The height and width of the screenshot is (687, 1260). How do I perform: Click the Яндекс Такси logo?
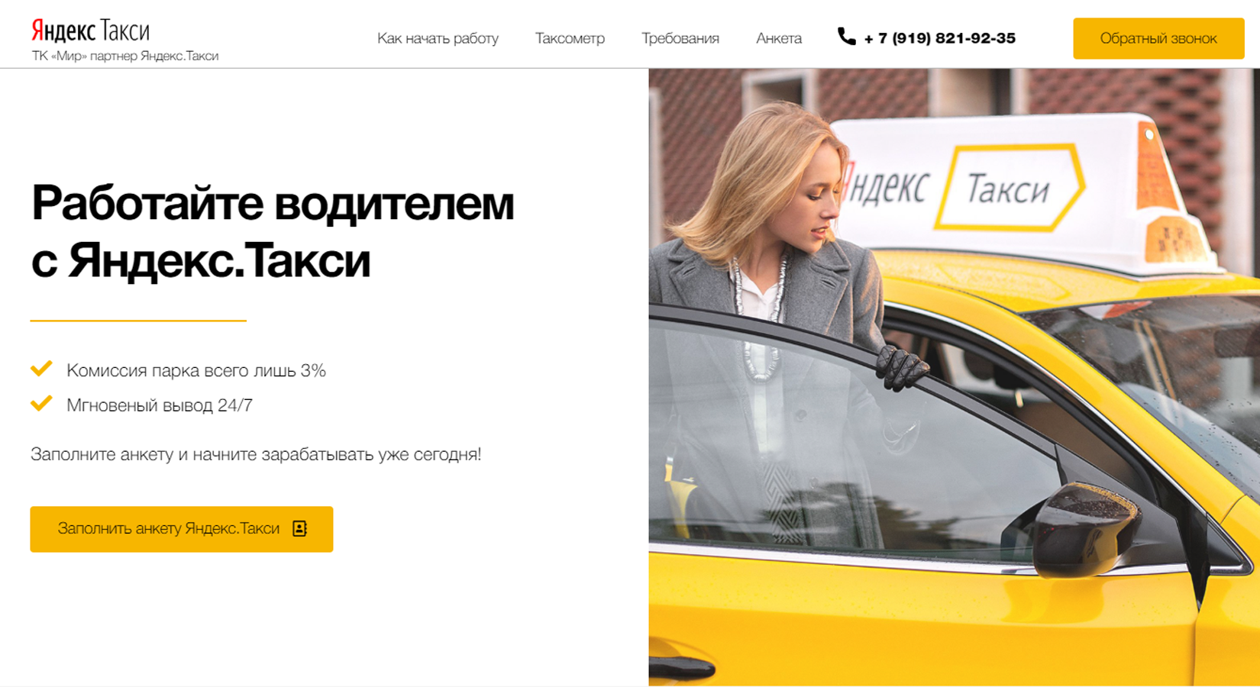click(x=90, y=31)
